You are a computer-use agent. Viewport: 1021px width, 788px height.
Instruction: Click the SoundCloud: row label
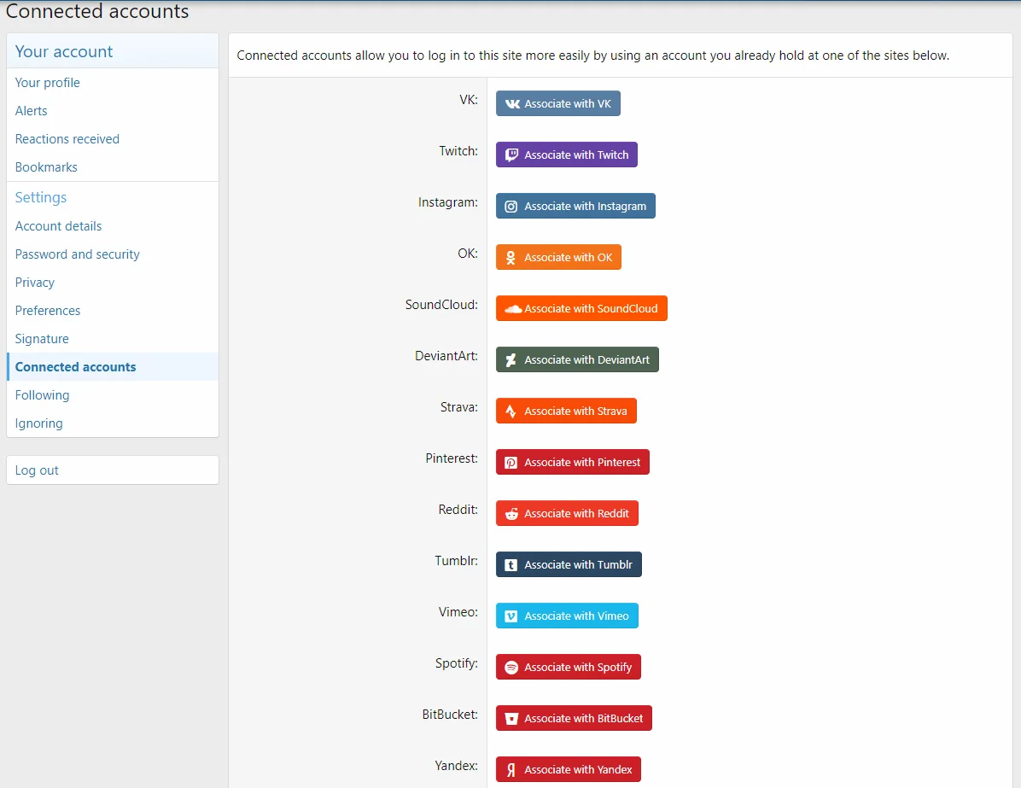441,305
